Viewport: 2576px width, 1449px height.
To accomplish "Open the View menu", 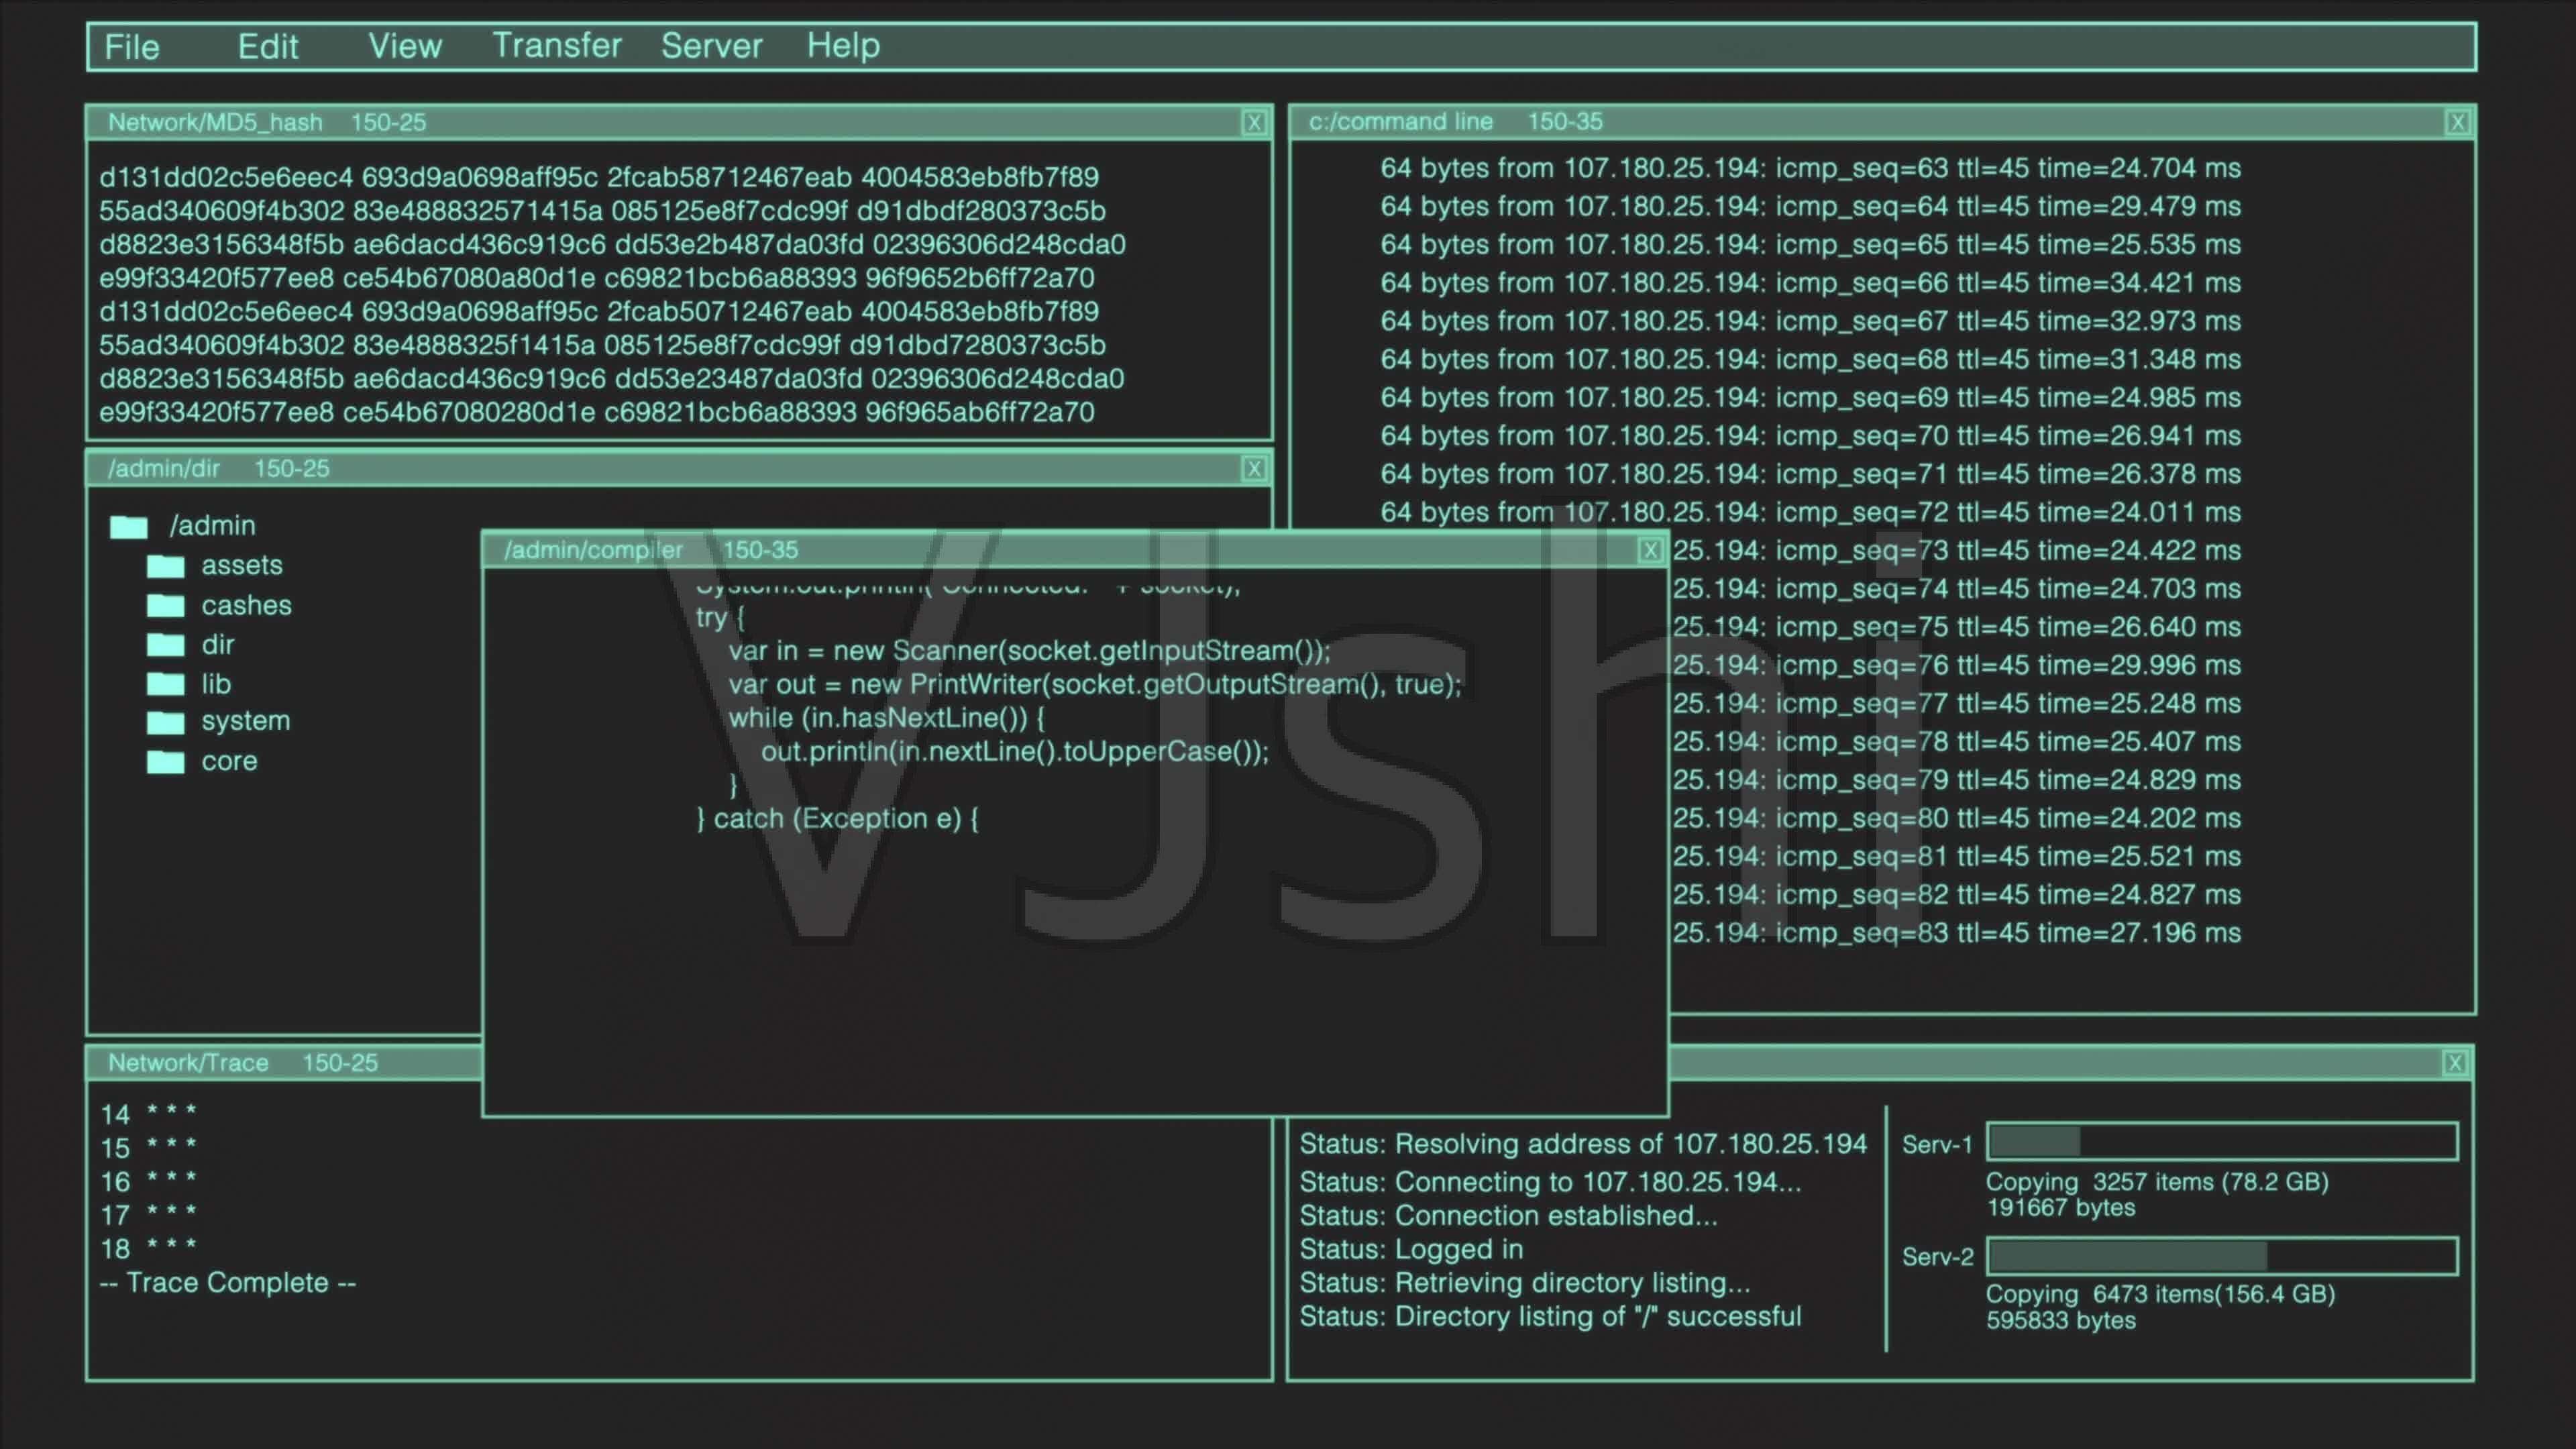I will 405,46.
